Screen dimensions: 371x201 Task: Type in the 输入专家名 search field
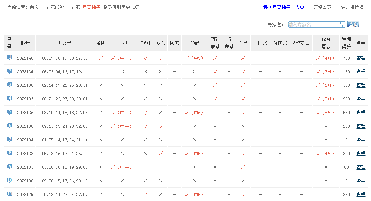313,25
